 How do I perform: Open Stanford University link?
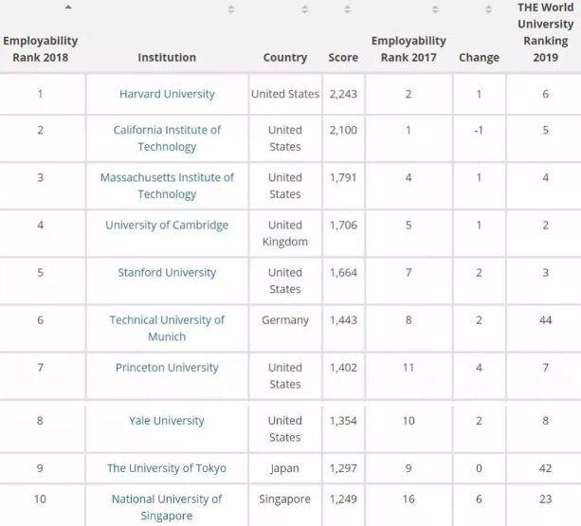(167, 272)
